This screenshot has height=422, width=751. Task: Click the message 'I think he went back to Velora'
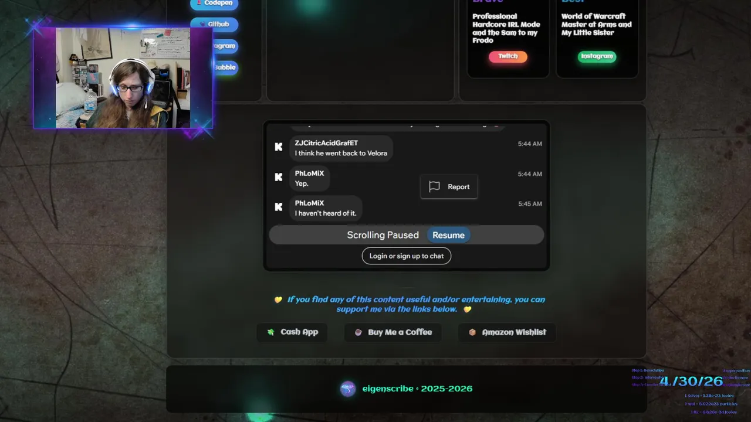tap(341, 154)
